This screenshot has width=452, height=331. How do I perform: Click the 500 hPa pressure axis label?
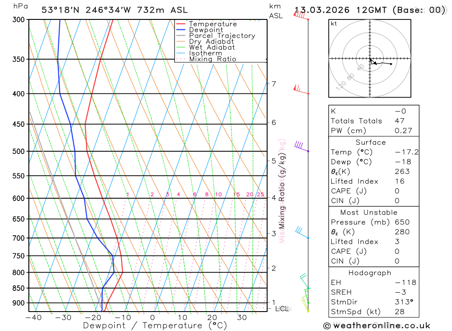pos(19,151)
